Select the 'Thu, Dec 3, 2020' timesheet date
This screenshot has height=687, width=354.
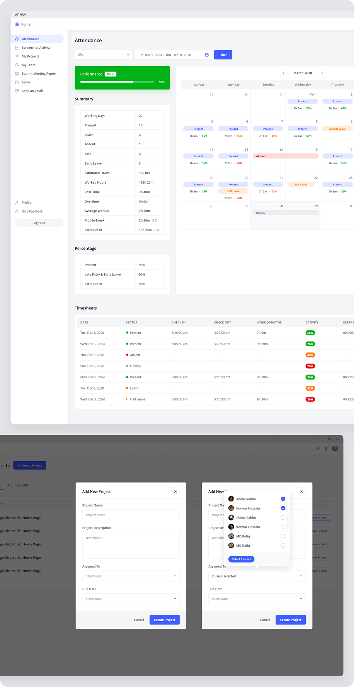(92, 355)
